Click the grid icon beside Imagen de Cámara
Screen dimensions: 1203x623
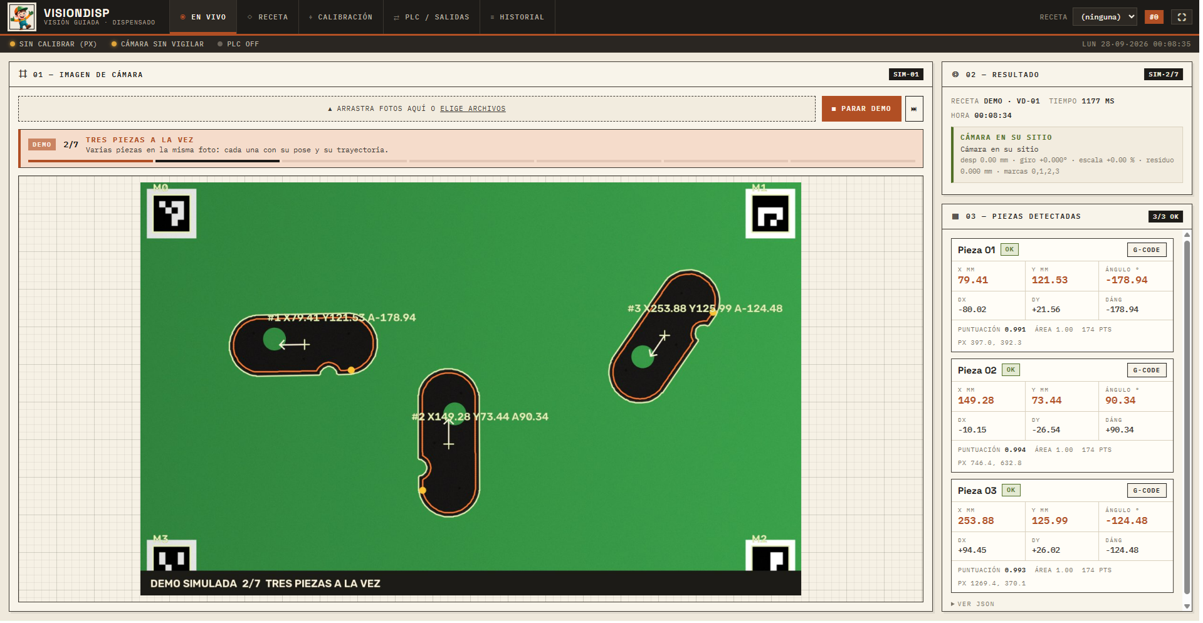23,74
